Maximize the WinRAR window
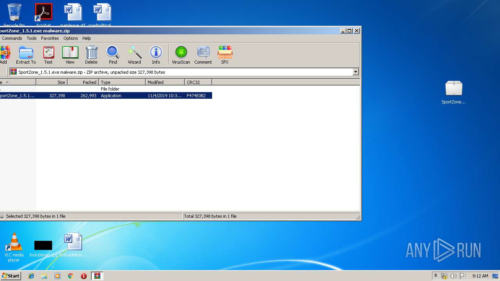The height and width of the screenshot is (281, 500). click(x=350, y=31)
